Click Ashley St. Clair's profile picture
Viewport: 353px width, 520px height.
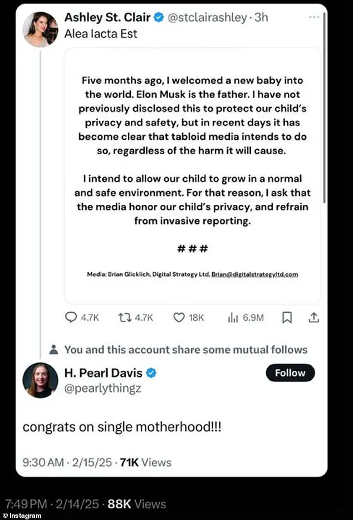[40, 29]
